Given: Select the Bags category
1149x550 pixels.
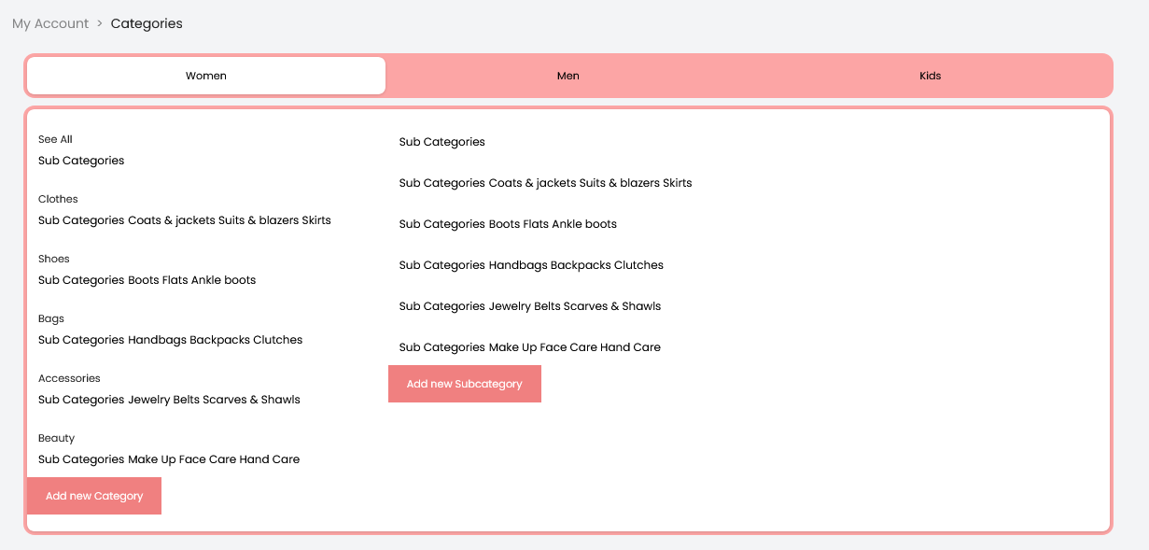Looking at the screenshot, I should tap(51, 318).
